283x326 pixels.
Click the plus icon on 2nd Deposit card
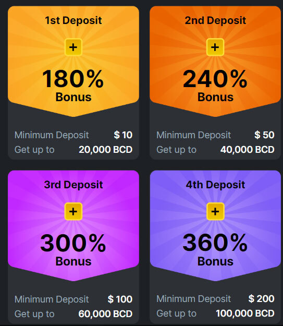(215, 47)
